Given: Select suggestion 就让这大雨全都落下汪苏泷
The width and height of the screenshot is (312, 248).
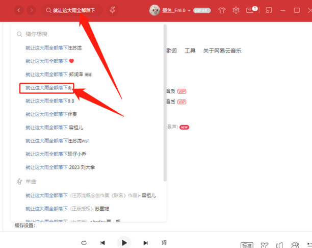Looking at the screenshot, I should pos(54,48).
